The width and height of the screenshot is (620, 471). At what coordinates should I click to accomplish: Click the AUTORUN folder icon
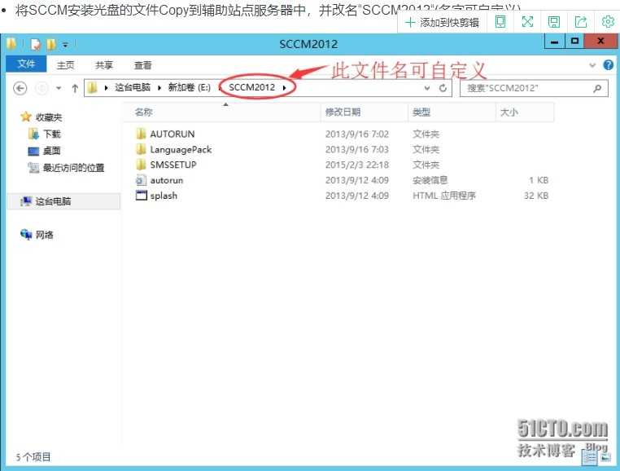coord(141,134)
